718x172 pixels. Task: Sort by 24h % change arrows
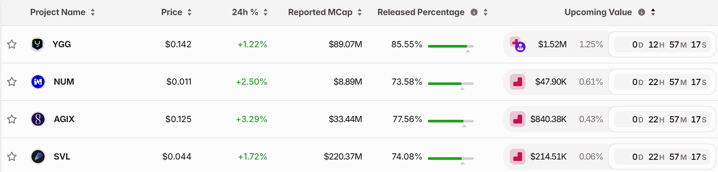[x=266, y=12]
